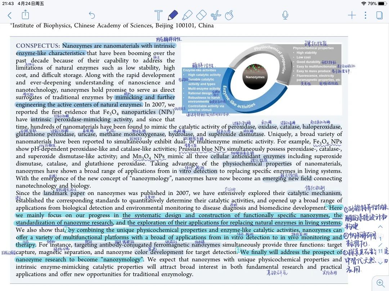Viewport: 389px width, 291px height.
Task: Go back to the notes library
Action: [10, 15]
